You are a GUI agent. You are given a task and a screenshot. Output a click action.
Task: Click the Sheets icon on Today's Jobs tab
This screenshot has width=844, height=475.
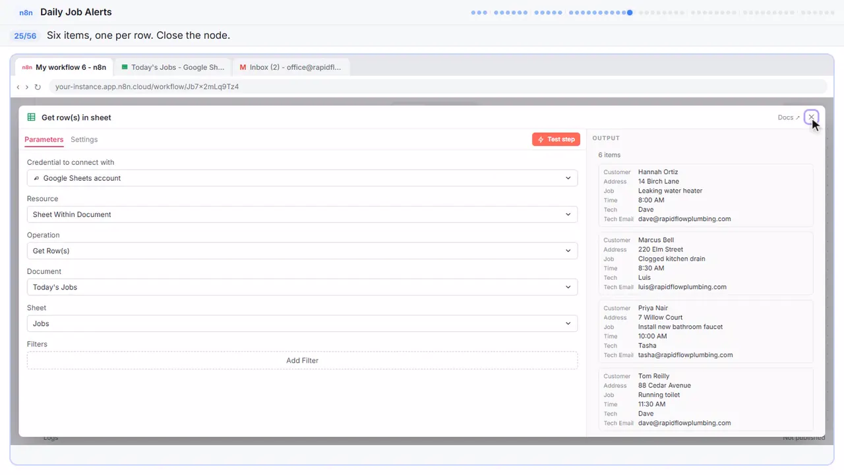click(125, 67)
